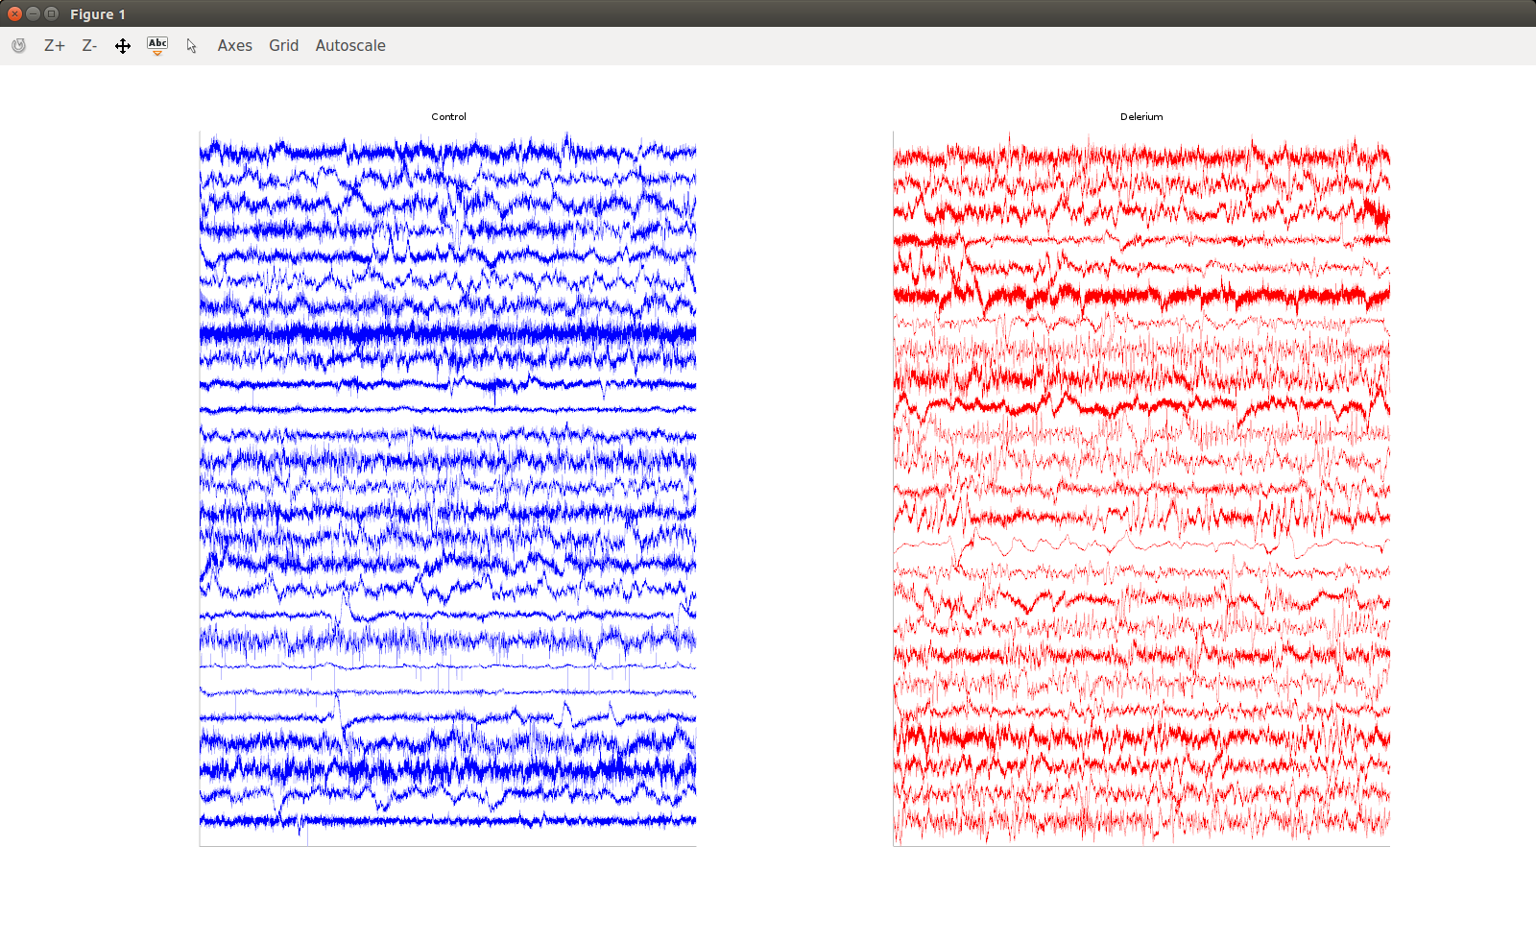Image resolution: width=1536 pixels, height=943 pixels.
Task: Activate the Z+ zoom in tool
Action: click(55, 45)
